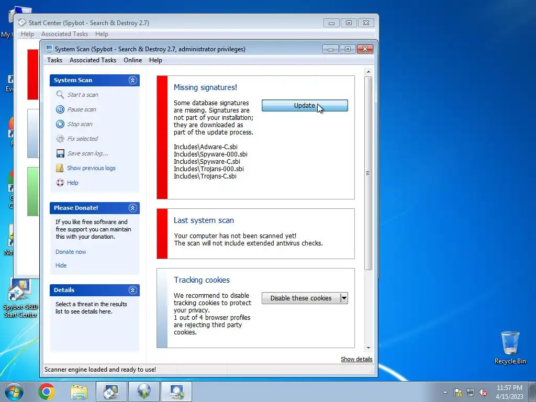
Task: Open Spybot-S&D Start Center desktop shortcut
Action: pos(20,298)
